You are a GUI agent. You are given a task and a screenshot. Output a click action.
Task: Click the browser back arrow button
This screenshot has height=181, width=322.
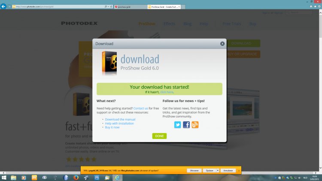click(x=4, y=7)
